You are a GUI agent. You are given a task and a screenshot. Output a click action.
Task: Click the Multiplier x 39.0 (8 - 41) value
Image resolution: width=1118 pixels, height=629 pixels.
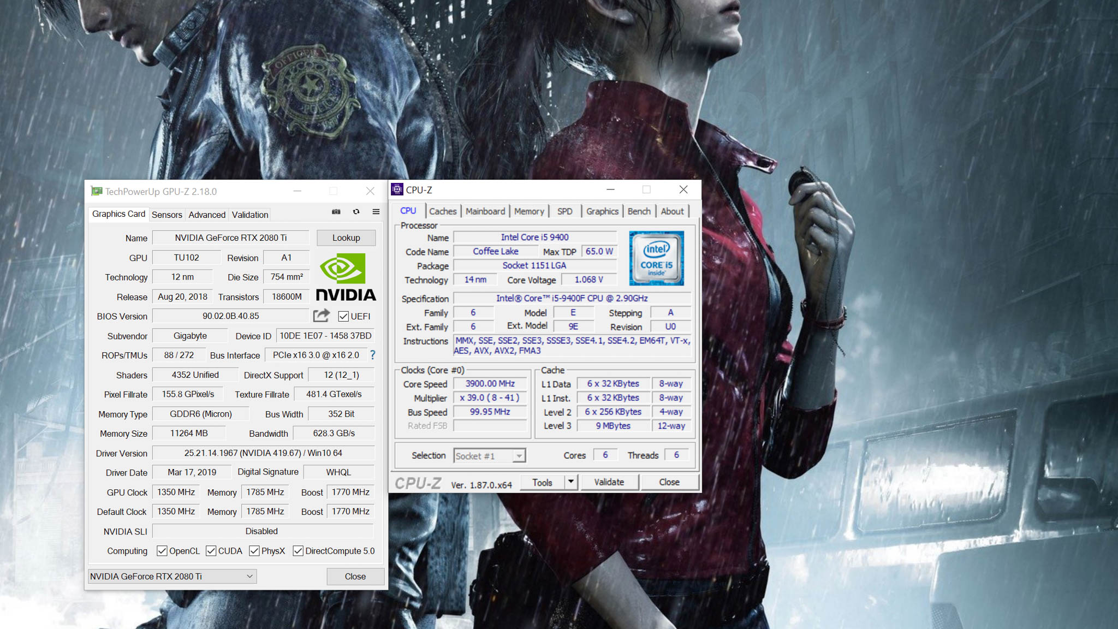click(x=490, y=397)
